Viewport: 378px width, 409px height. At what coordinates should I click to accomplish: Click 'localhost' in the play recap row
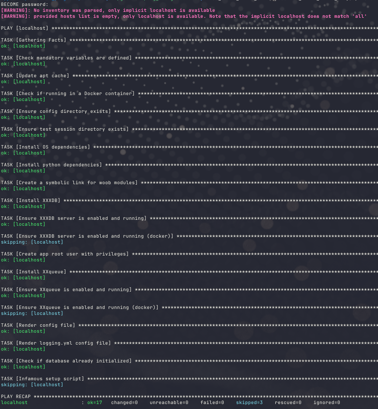coord(14,403)
